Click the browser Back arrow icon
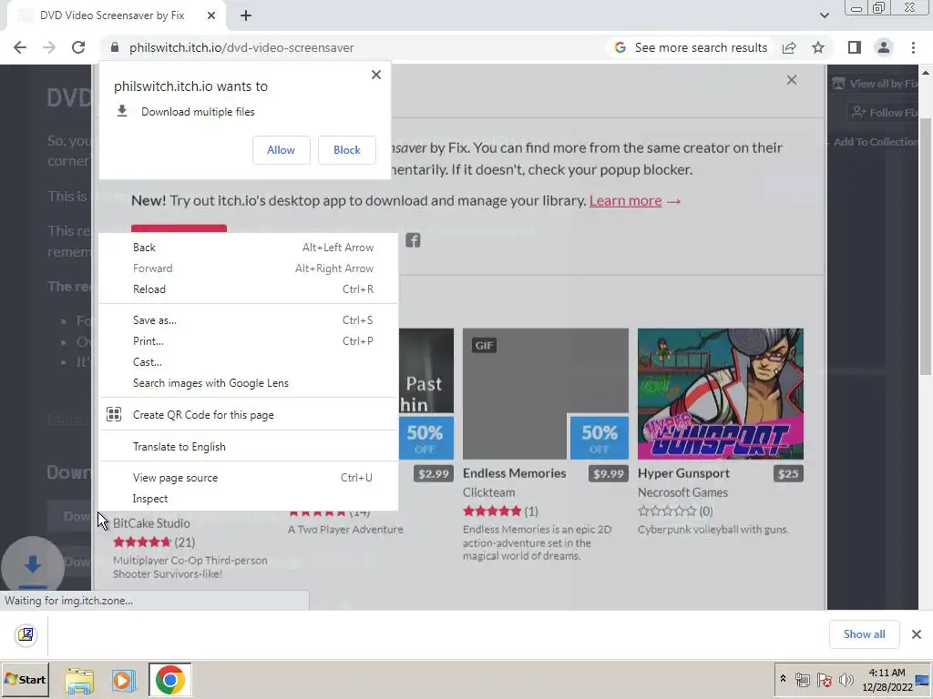Viewport: 933px width, 699px height. click(x=20, y=47)
